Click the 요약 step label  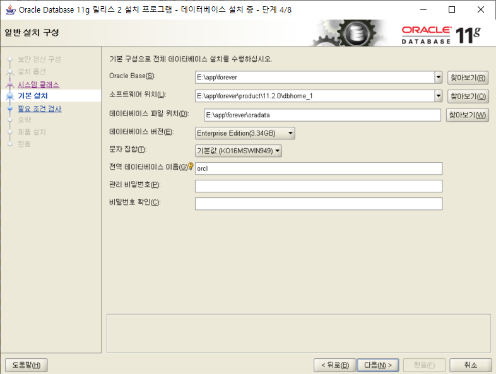pos(25,120)
